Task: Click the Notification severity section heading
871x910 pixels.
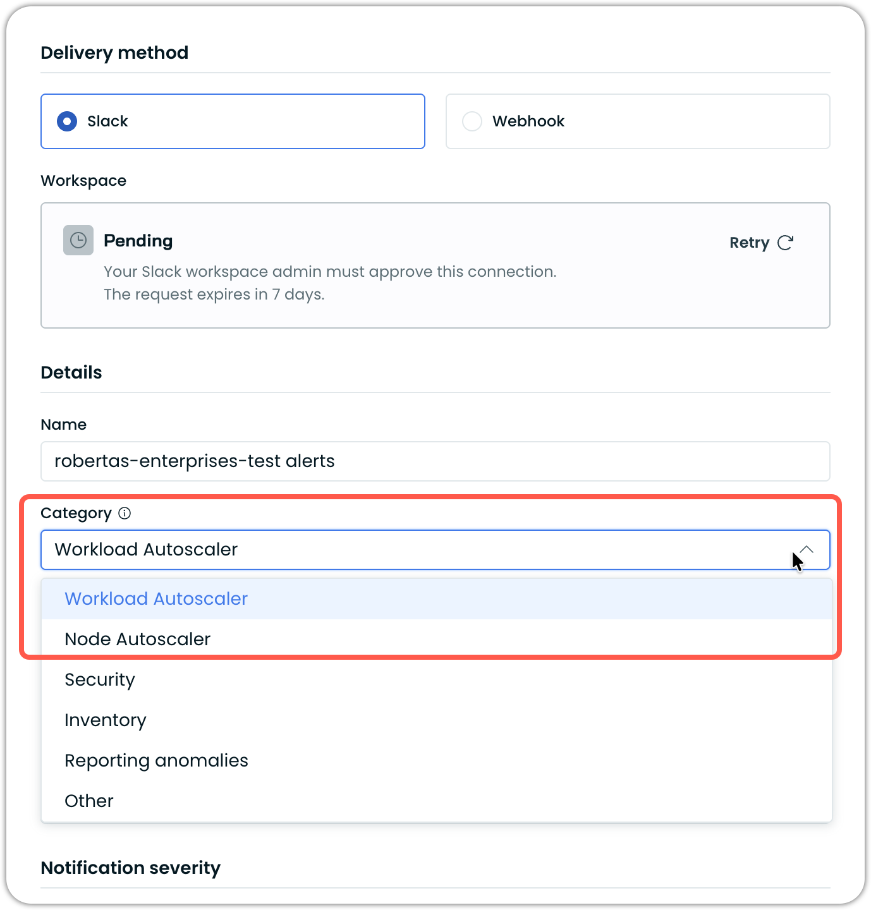Action: click(131, 868)
